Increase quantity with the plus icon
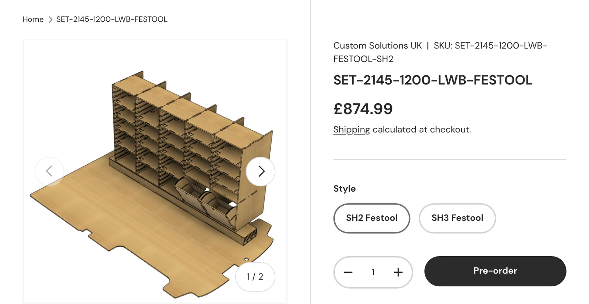This screenshot has width=589, height=304. pyautogui.click(x=398, y=272)
